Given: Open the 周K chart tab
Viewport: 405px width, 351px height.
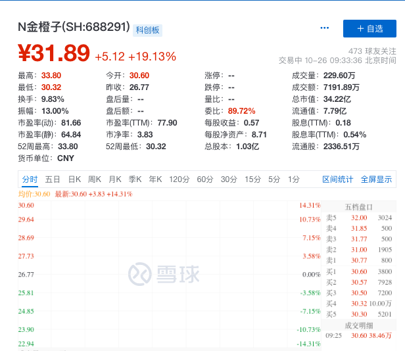Looking at the screenshot, I should pyautogui.click(x=94, y=179).
